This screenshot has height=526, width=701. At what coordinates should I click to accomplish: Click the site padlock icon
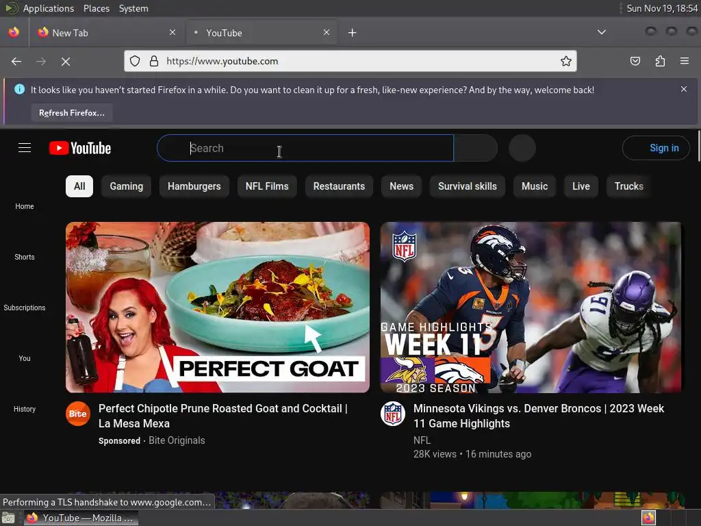[154, 61]
